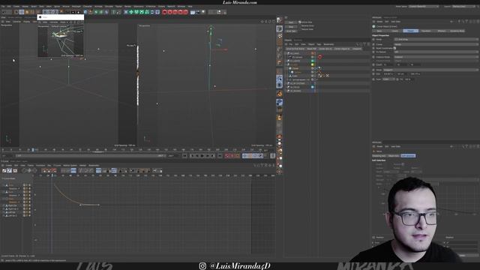Play the animation forwards
The height and width of the screenshot is (270, 480).
pos(202,156)
